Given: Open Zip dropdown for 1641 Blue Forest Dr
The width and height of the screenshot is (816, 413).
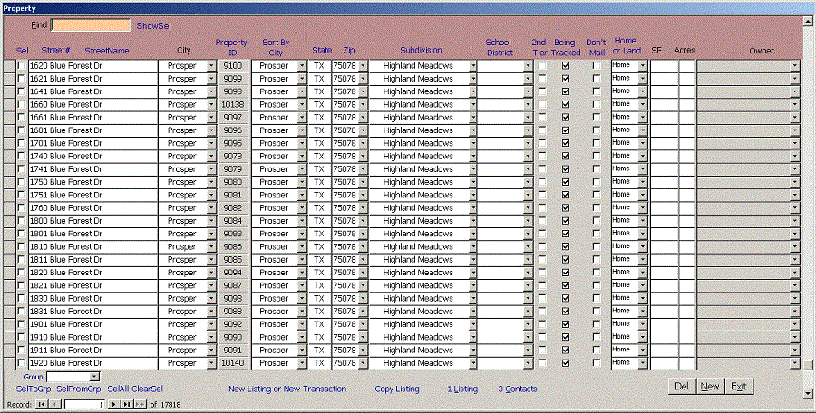Looking at the screenshot, I should [363, 91].
